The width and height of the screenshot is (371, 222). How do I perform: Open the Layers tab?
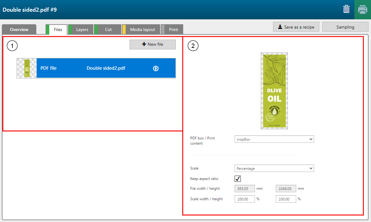[x=82, y=29]
